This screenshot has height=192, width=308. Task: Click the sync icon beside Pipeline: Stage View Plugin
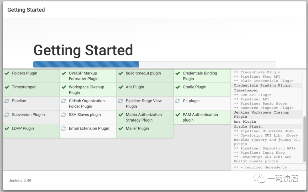click(120, 101)
